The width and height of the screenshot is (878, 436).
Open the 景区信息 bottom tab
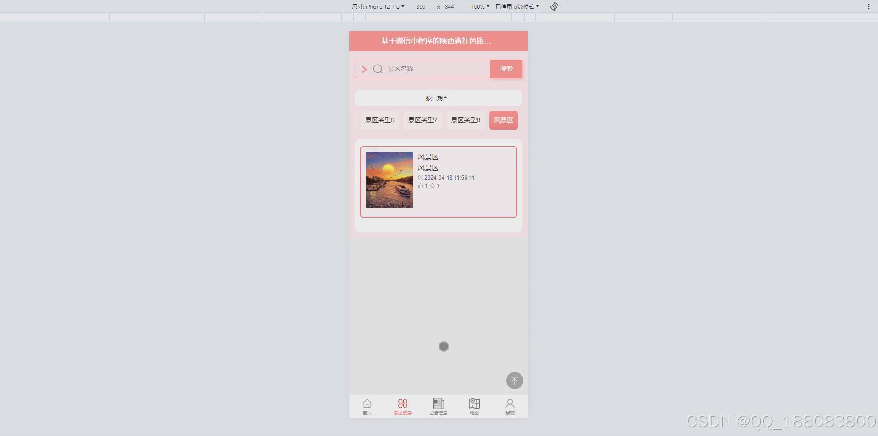tap(403, 407)
